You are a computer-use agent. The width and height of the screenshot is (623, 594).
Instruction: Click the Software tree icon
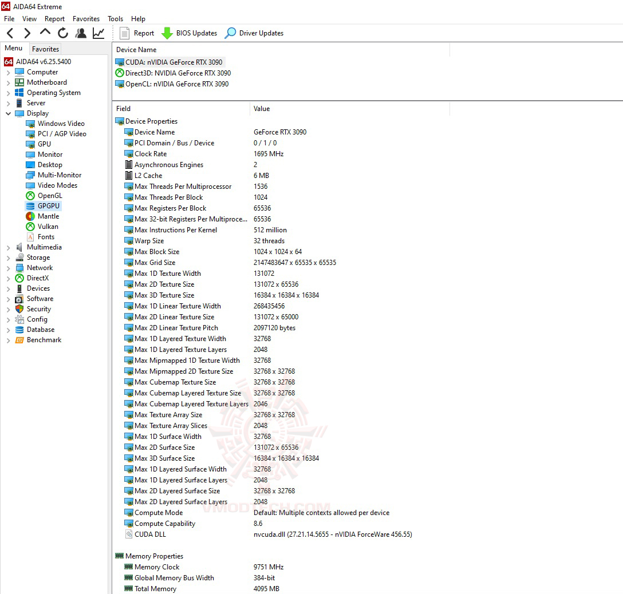[19, 299]
